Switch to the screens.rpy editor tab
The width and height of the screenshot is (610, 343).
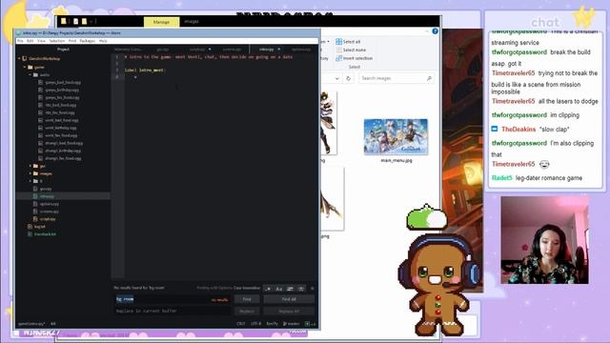(x=232, y=50)
